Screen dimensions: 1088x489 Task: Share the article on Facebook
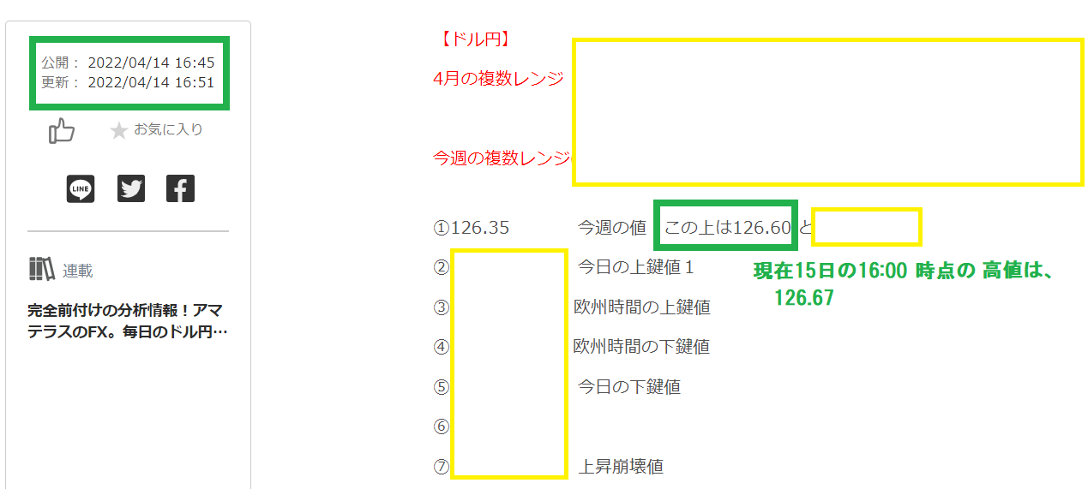click(180, 188)
